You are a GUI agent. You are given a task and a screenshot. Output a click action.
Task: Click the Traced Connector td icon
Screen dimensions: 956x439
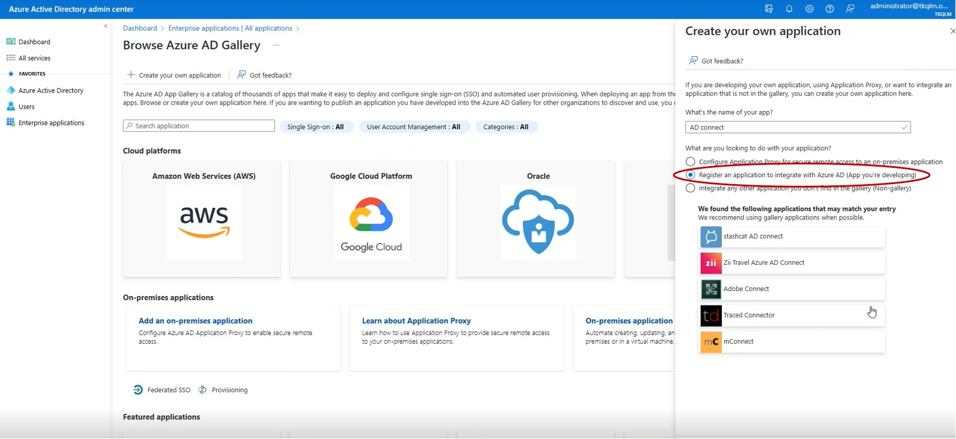pos(711,315)
